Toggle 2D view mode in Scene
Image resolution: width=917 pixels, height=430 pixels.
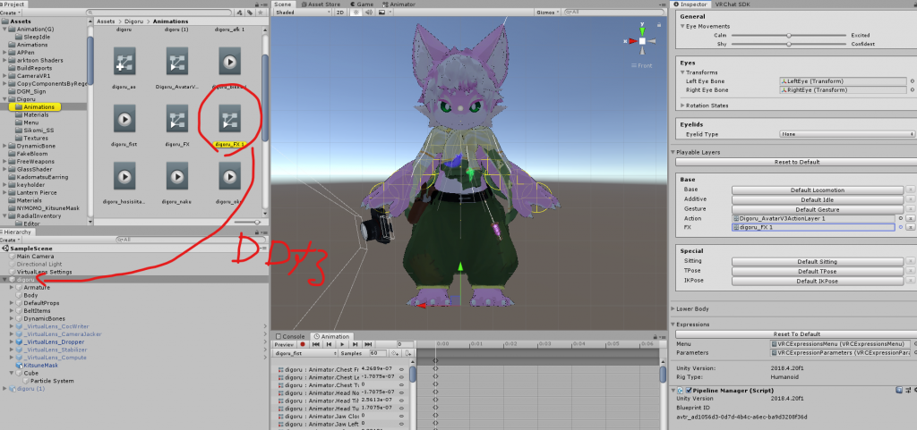pos(340,12)
